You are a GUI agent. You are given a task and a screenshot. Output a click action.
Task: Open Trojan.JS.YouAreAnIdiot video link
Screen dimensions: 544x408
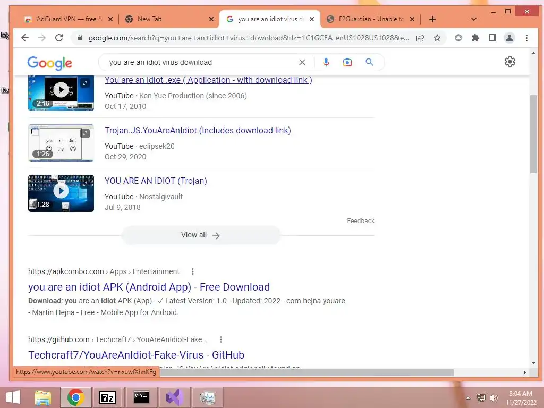pyautogui.click(x=198, y=131)
